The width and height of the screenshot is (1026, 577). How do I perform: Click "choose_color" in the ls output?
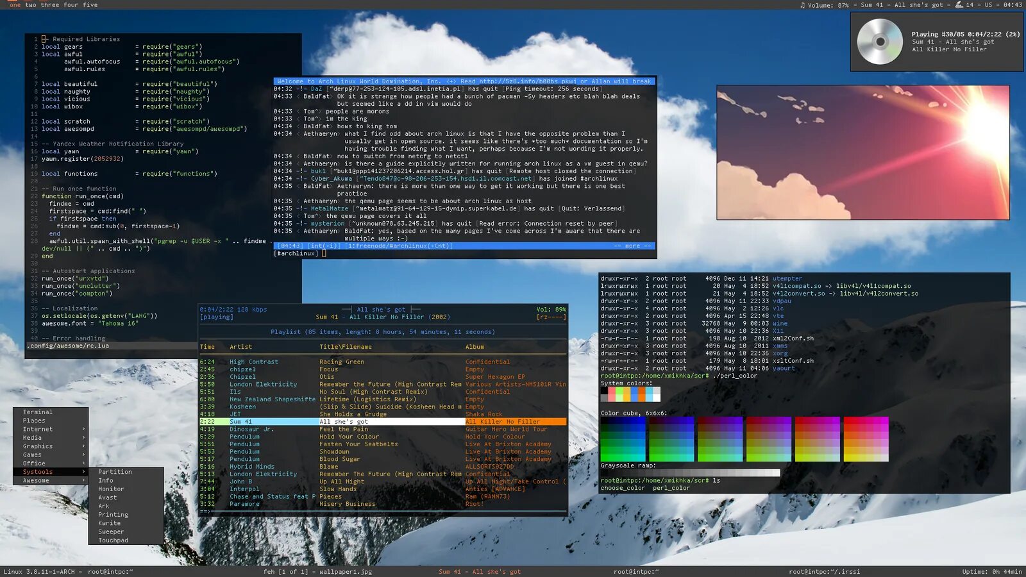623,488
